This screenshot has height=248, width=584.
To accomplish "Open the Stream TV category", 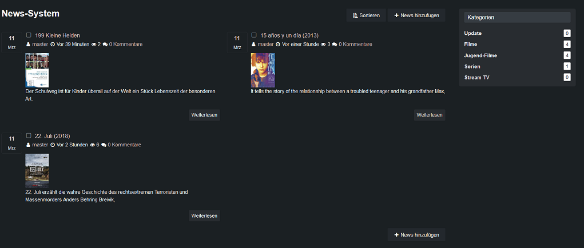I will point(477,77).
